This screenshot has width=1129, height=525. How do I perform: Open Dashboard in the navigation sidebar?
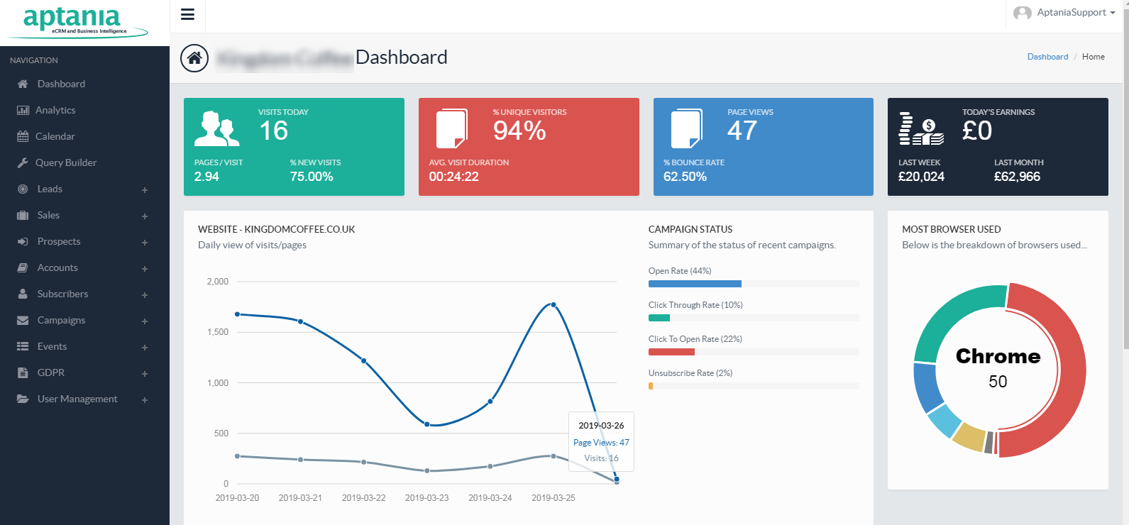[61, 84]
